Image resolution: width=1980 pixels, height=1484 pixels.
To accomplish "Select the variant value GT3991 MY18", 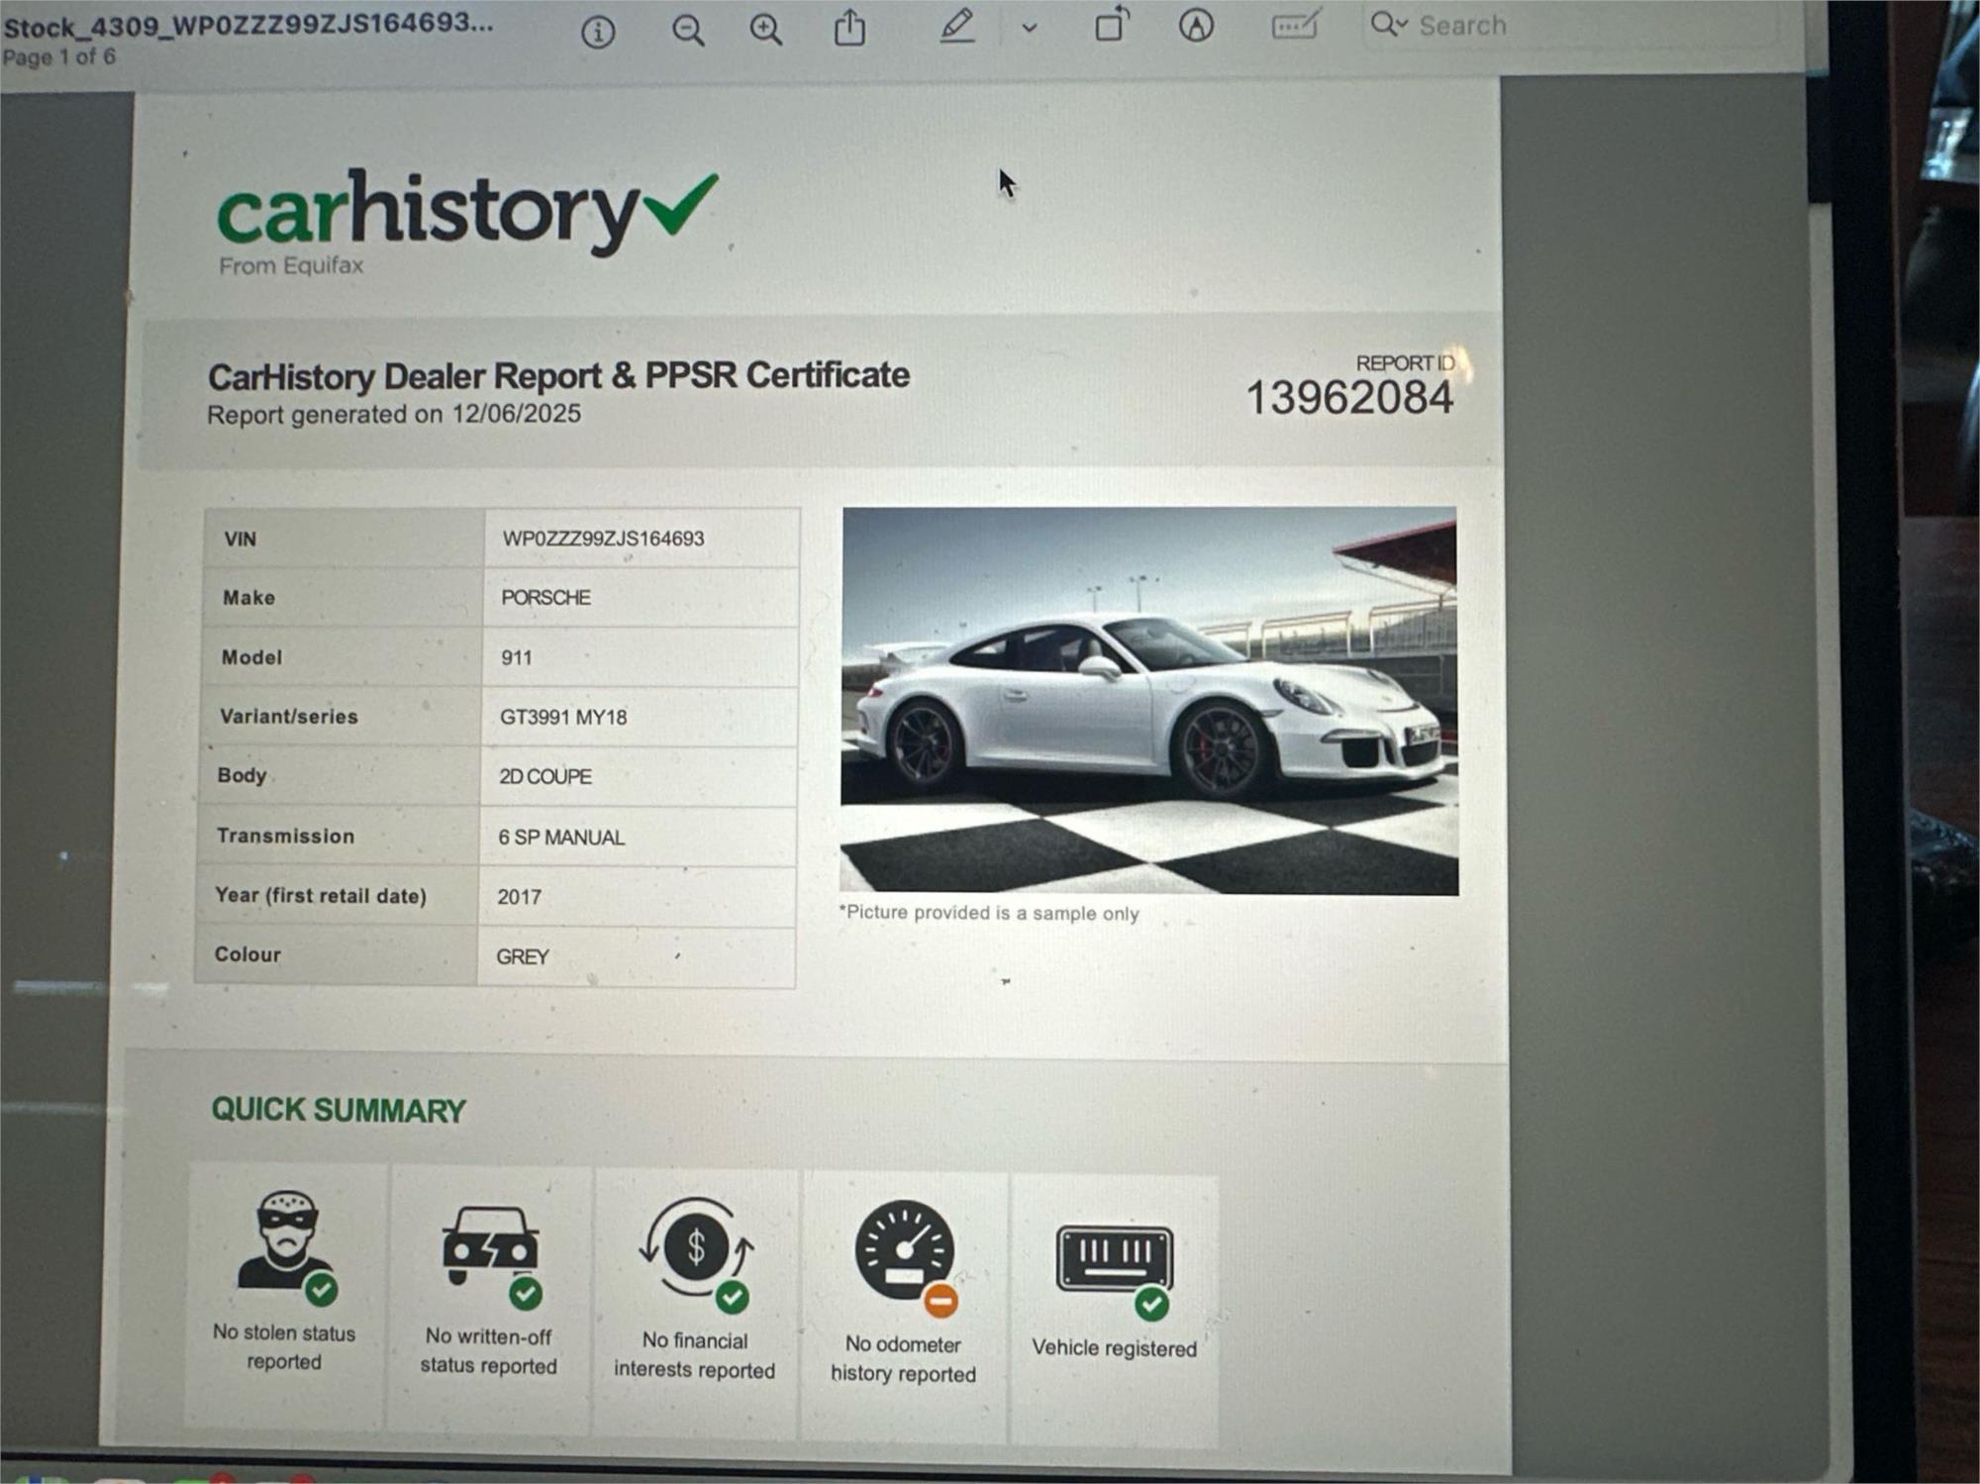I will (x=563, y=717).
